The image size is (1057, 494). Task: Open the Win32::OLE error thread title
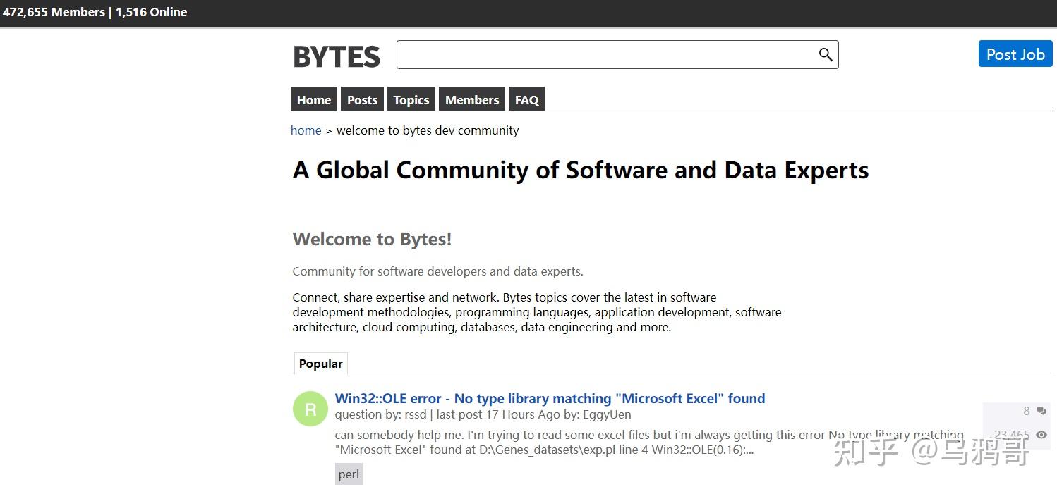[550, 399]
